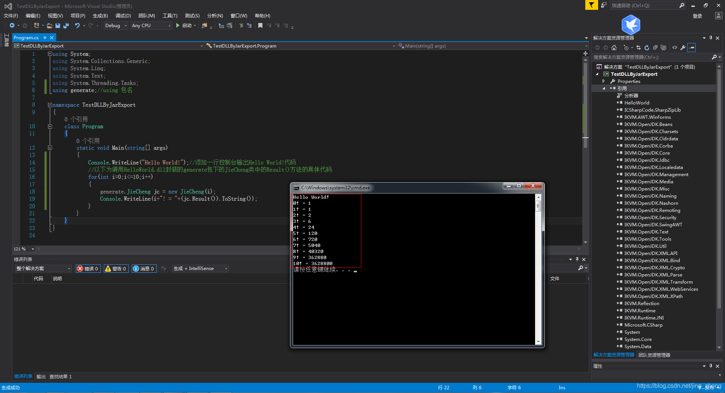The height and width of the screenshot is (393, 725).
Task: Select the IKVM.Runtime reference
Action: click(640, 311)
